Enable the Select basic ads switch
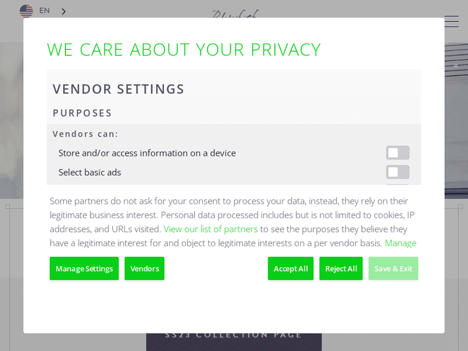Image resolution: width=468 pixels, height=351 pixels. [x=397, y=172]
